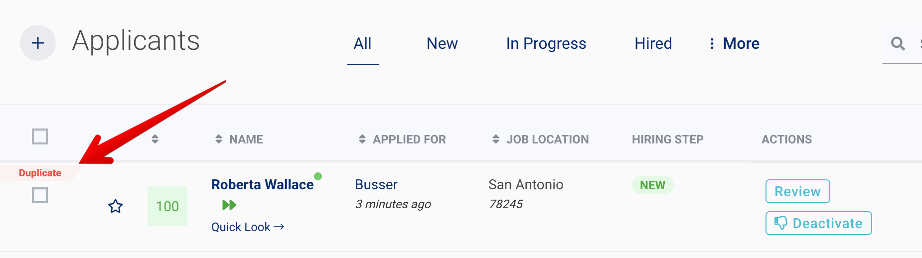Viewport: 922px width, 258px height.
Task: Select the Hired tab
Action: click(653, 44)
